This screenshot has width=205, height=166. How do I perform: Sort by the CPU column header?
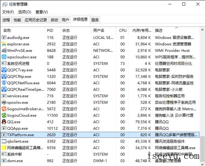pyautogui.click(x=122, y=30)
